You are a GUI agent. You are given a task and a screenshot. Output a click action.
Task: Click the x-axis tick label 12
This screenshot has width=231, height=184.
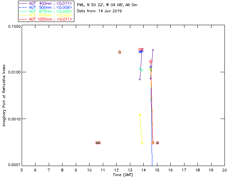116,170
